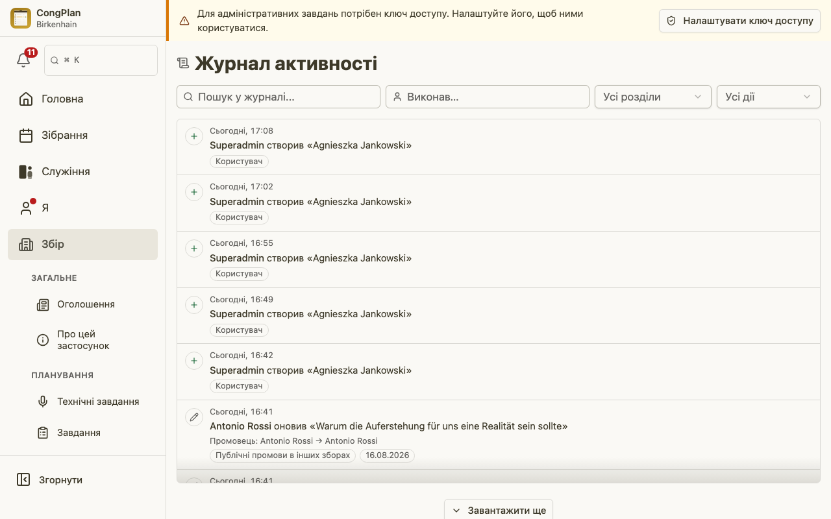This screenshot has height=519, width=831.
Task: Click the plus icon of the 16:49 entry
Action: [194, 304]
